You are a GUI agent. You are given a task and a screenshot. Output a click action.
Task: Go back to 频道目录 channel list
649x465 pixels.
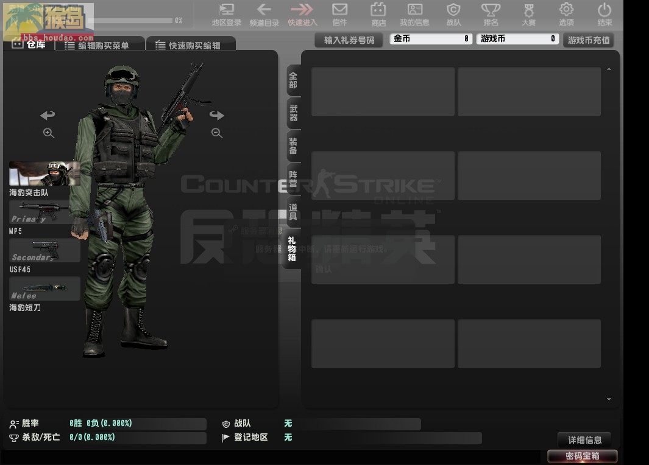264,15
